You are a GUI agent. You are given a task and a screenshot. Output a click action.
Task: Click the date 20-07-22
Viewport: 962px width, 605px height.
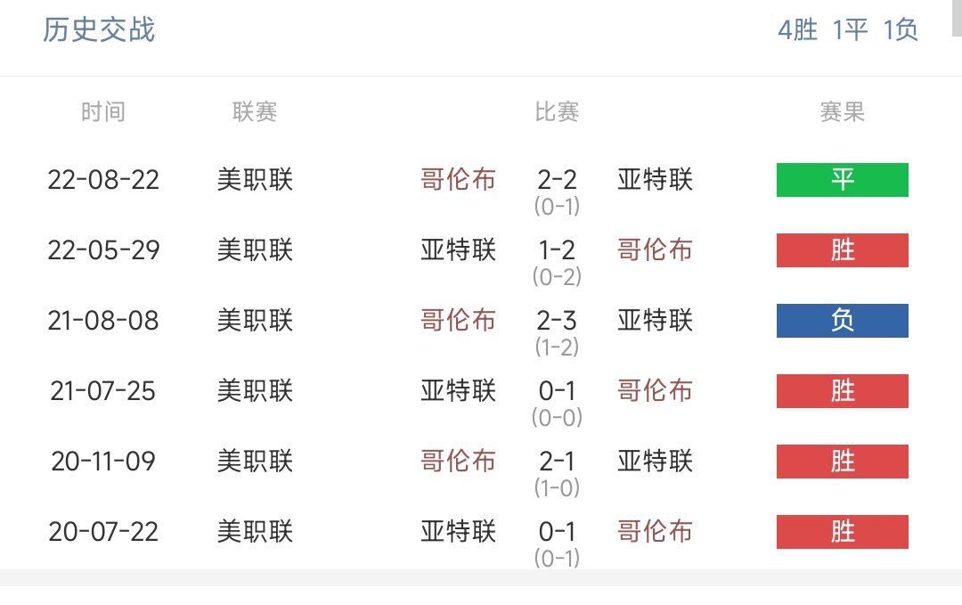tap(103, 531)
